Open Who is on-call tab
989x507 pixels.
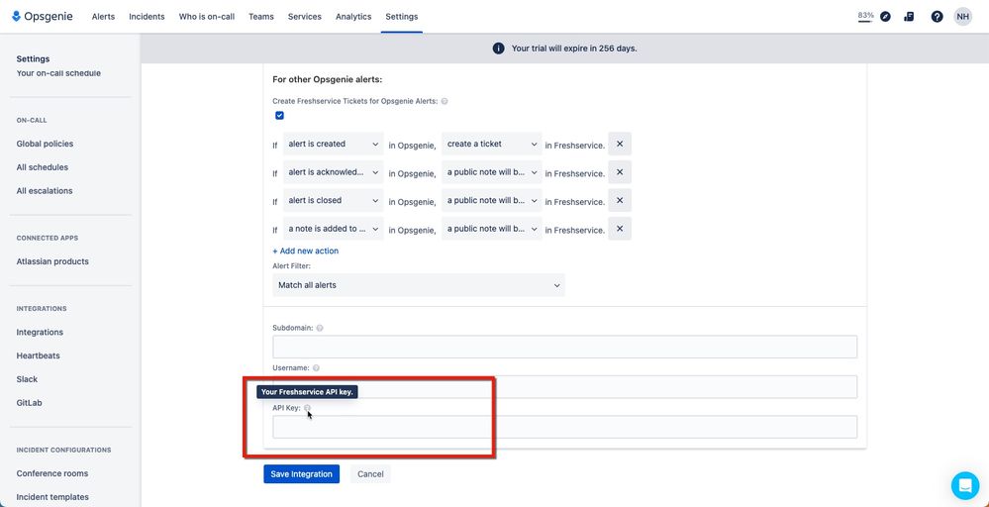(x=207, y=17)
